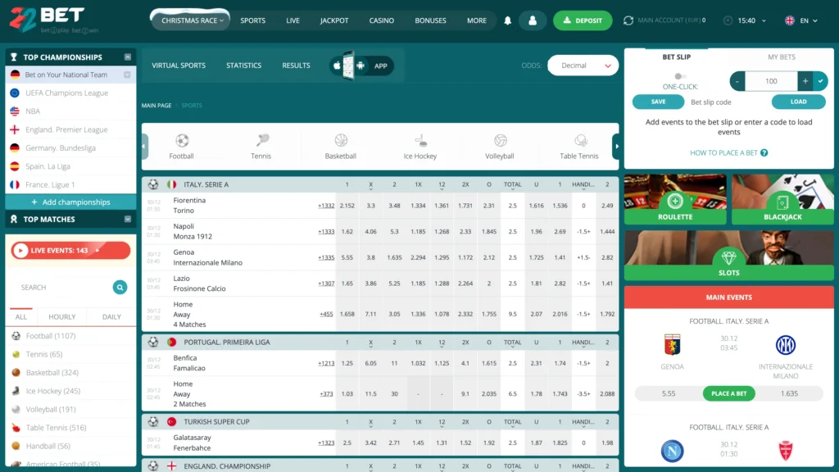Click the How to place a bet help icon

(x=764, y=153)
